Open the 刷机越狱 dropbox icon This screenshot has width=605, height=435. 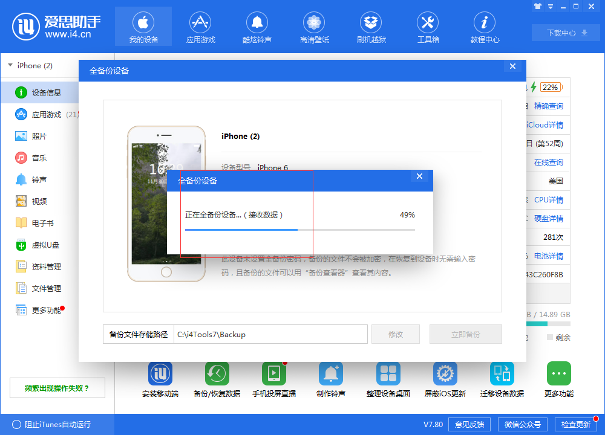pyautogui.click(x=371, y=23)
